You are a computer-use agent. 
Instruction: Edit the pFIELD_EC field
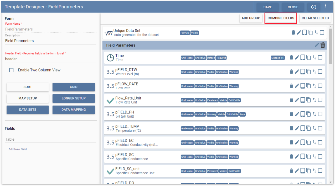coord(297,142)
